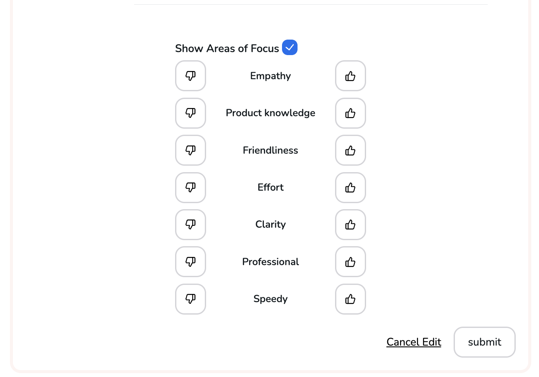
Task: Click the Friendliness label text
Action: (270, 150)
